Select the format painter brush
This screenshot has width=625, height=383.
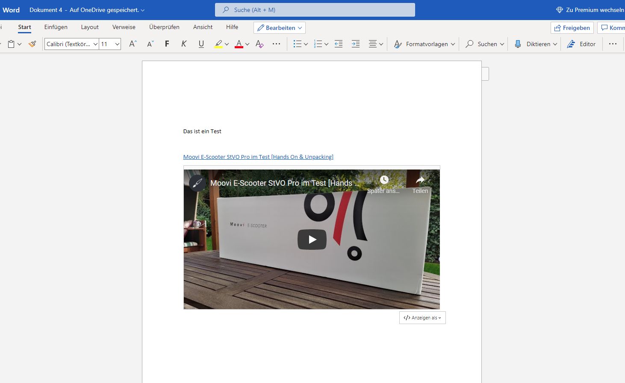click(x=32, y=44)
